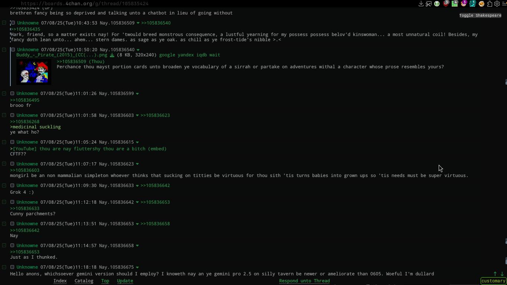Hide post 105836615 with minus box
This screenshot has width=507, height=285.
(x=4, y=142)
